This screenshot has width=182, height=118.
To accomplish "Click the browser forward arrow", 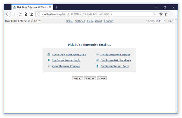I will (x=14, y=14).
